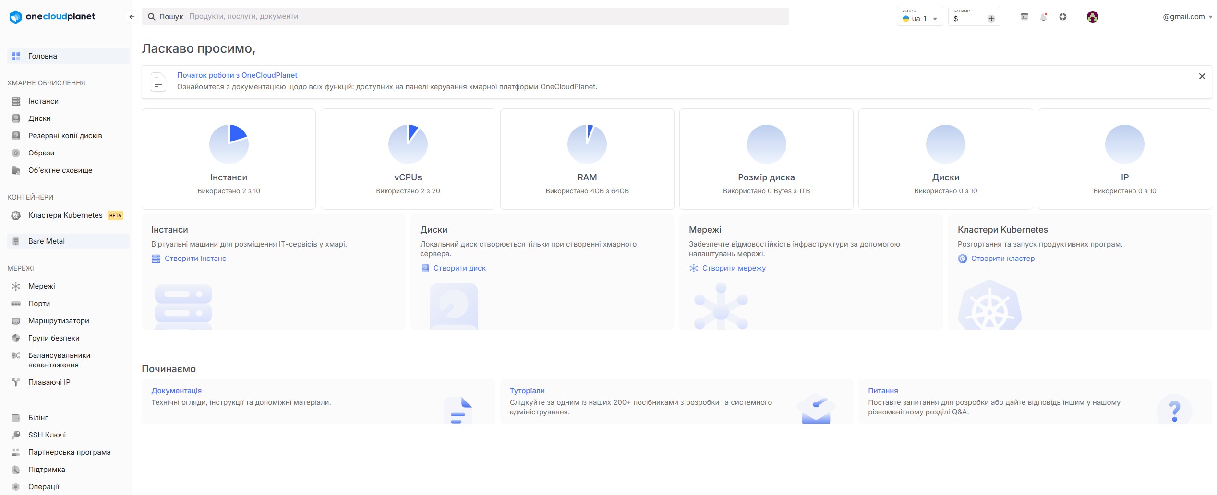The image size is (1217, 495).
Task: Dismiss the getting started banner
Action: 1202,76
